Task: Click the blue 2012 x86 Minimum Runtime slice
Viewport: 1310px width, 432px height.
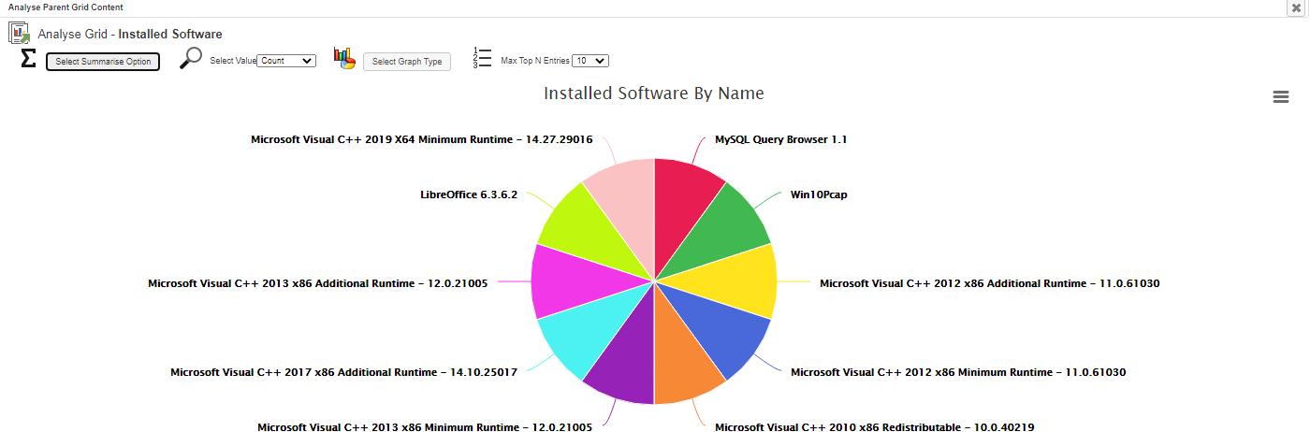Action: click(x=725, y=332)
